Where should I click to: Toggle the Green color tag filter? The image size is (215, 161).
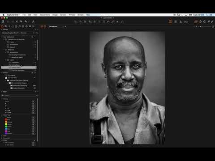33,127
